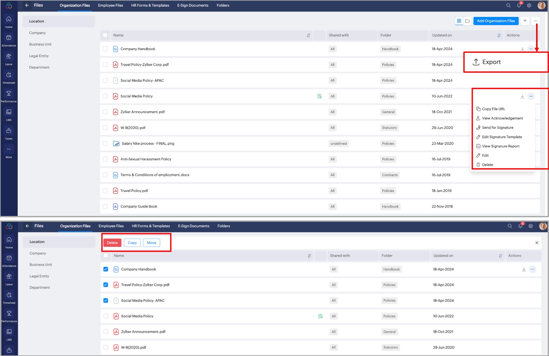The height and width of the screenshot is (356, 549).
Task: Close the bulk selection bar in lower screenshot
Action: 537,243
